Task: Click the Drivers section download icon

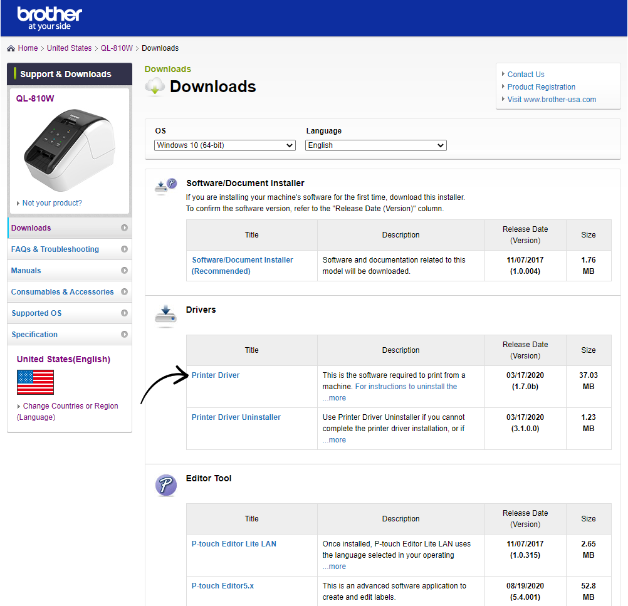Action: point(165,316)
